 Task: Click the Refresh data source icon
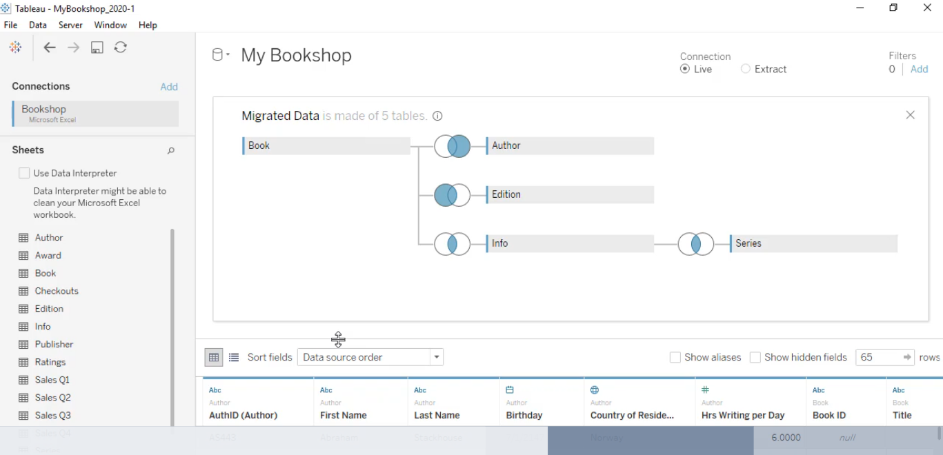point(119,47)
